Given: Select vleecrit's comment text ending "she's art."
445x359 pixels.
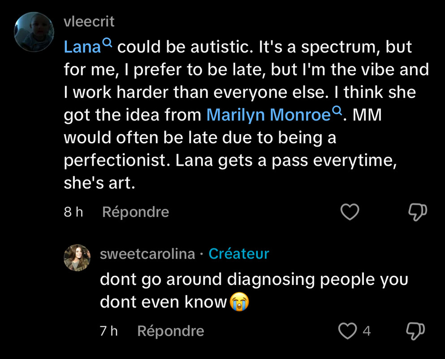Looking at the screenshot, I should 246,114.
